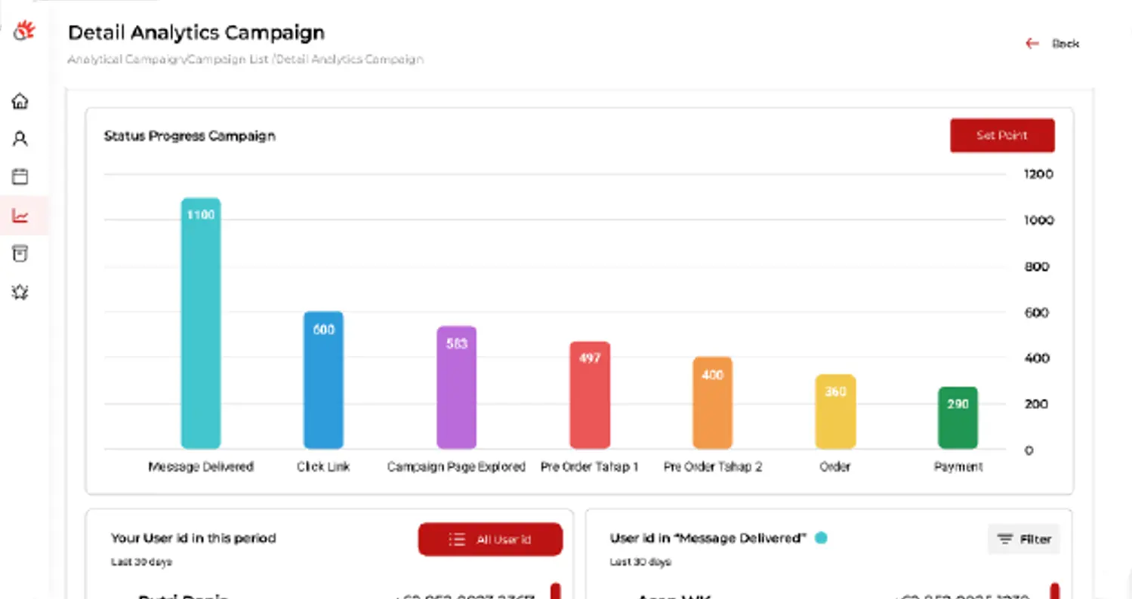
Task: Select the analytics chart sidebar icon
Action: pyautogui.click(x=20, y=217)
